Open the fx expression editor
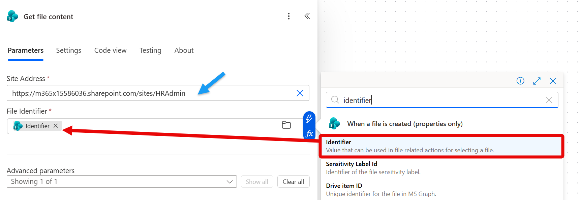Screen dimensions: 580x200 (x=309, y=133)
